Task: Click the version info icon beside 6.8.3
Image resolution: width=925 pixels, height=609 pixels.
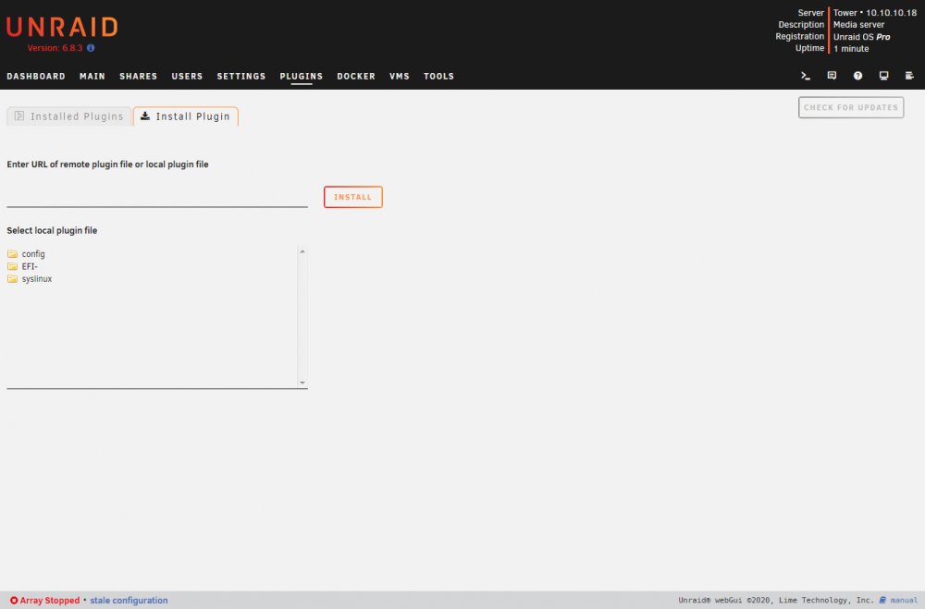Action: [91, 48]
